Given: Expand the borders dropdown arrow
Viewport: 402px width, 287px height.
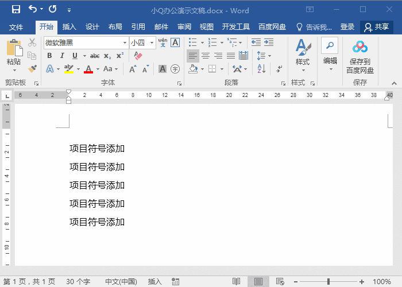Looking at the screenshot, I should (x=222, y=69).
